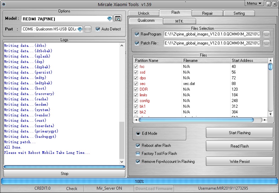Click the Username:MIR201911273295 status text
279x193 pixels.
coord(223,188)
